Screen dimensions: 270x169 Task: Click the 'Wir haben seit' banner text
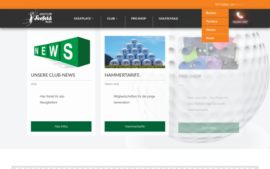tap(230, 5)
